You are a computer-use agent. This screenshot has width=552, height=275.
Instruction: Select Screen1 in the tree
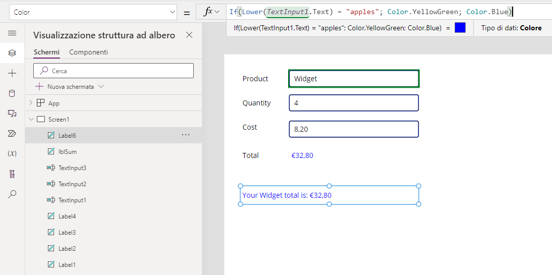[114, 120]
